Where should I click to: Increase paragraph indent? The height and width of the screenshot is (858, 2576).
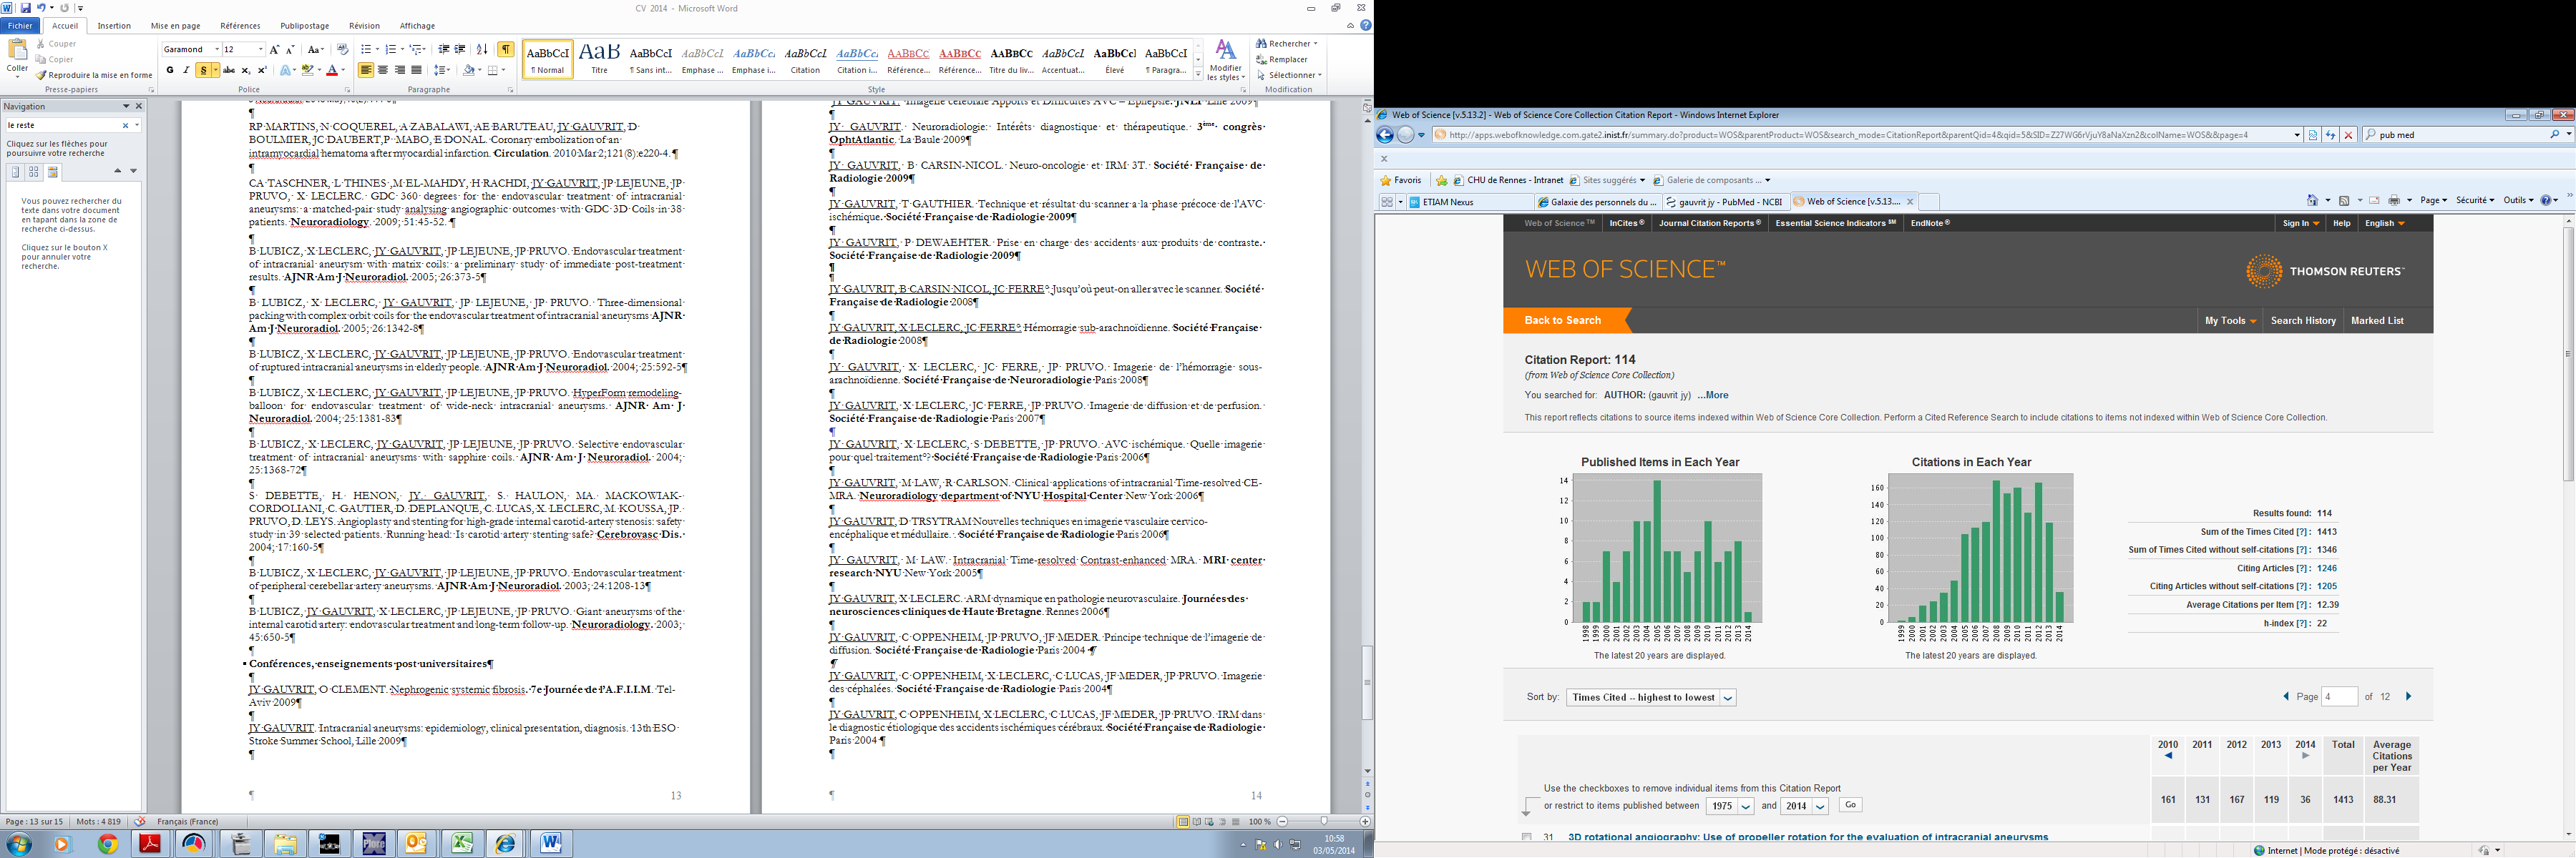coord(460,49)
